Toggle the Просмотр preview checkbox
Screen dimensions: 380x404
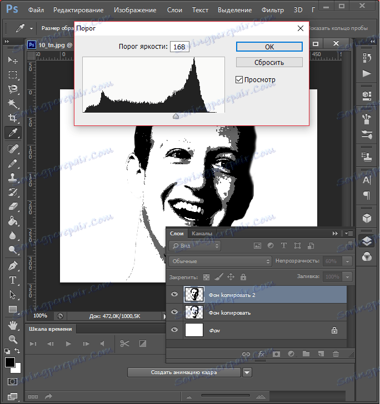(239, 79)
